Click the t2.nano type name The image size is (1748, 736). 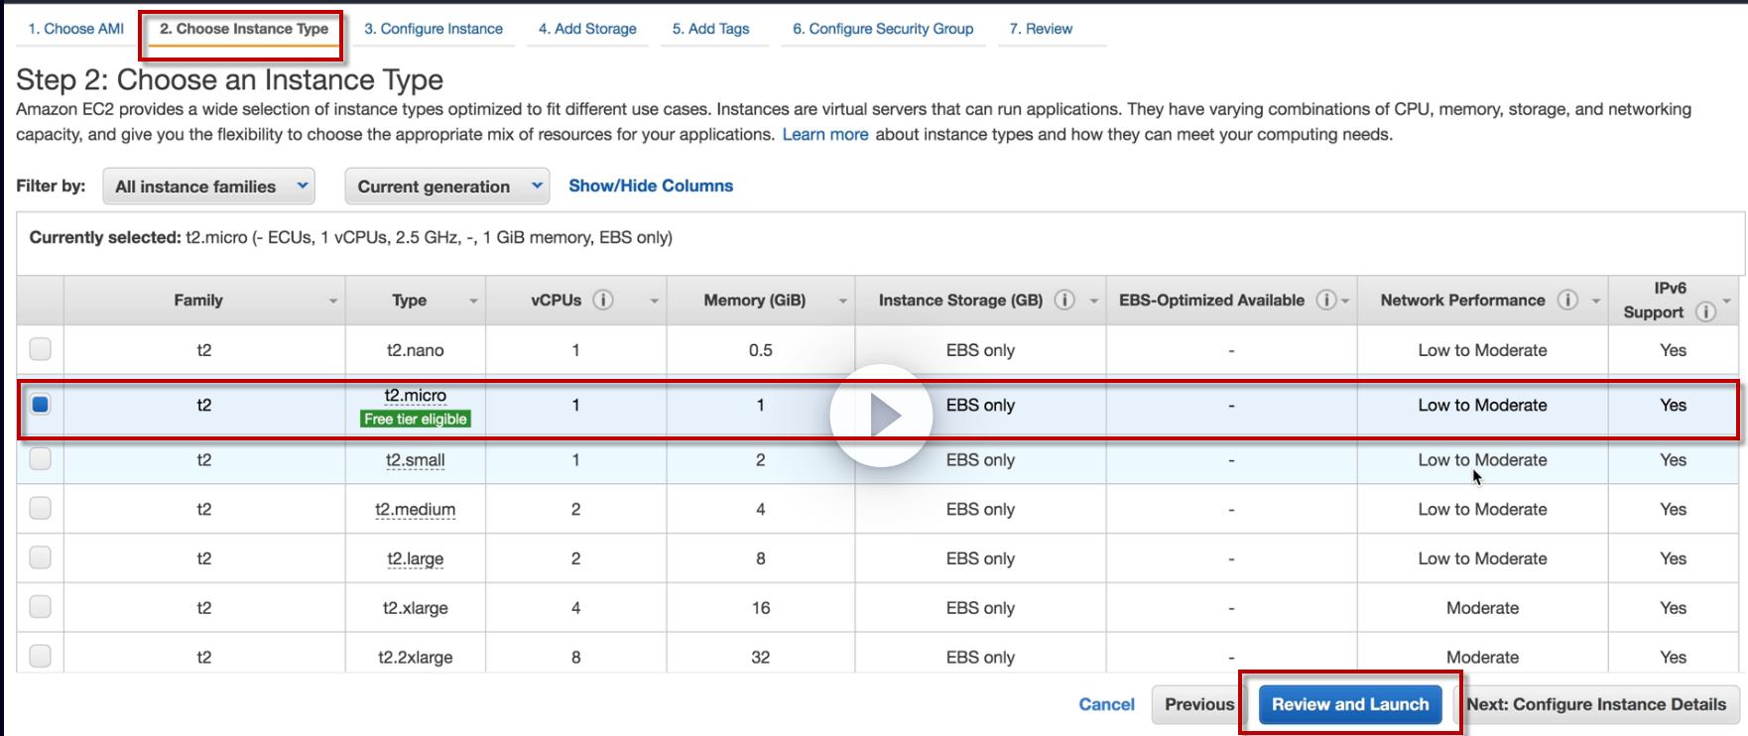coord(416,350)
